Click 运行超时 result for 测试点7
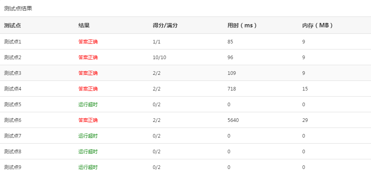The image size is (371, 173). [x=88, y=136]
